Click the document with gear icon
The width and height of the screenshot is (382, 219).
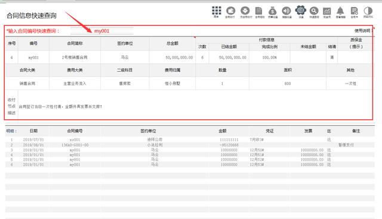354,11
